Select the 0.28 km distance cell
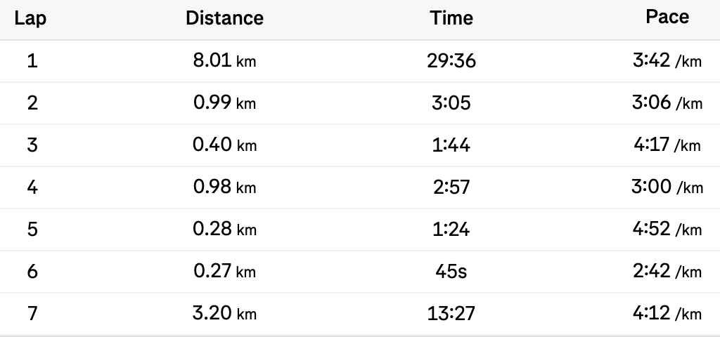The width and height of the screenshot is (720, 337). [x=224, y=230]
